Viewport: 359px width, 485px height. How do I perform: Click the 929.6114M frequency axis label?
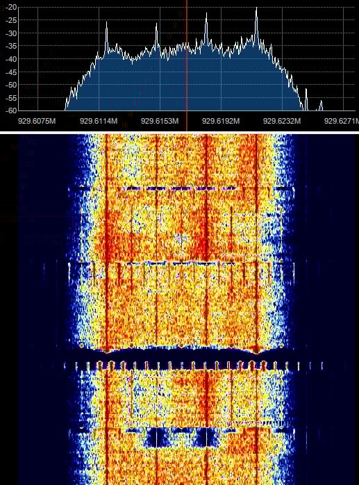99,121
